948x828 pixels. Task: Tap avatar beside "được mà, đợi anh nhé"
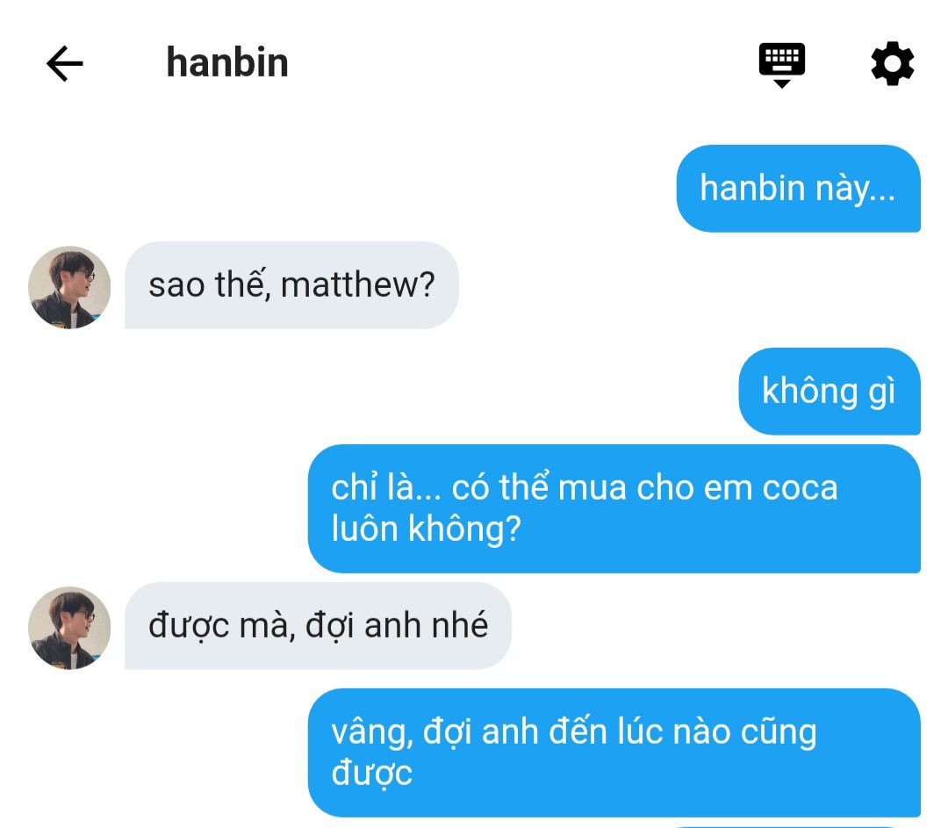[69, 628]
